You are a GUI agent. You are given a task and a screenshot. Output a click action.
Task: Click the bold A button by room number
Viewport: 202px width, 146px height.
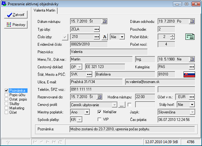105,37
